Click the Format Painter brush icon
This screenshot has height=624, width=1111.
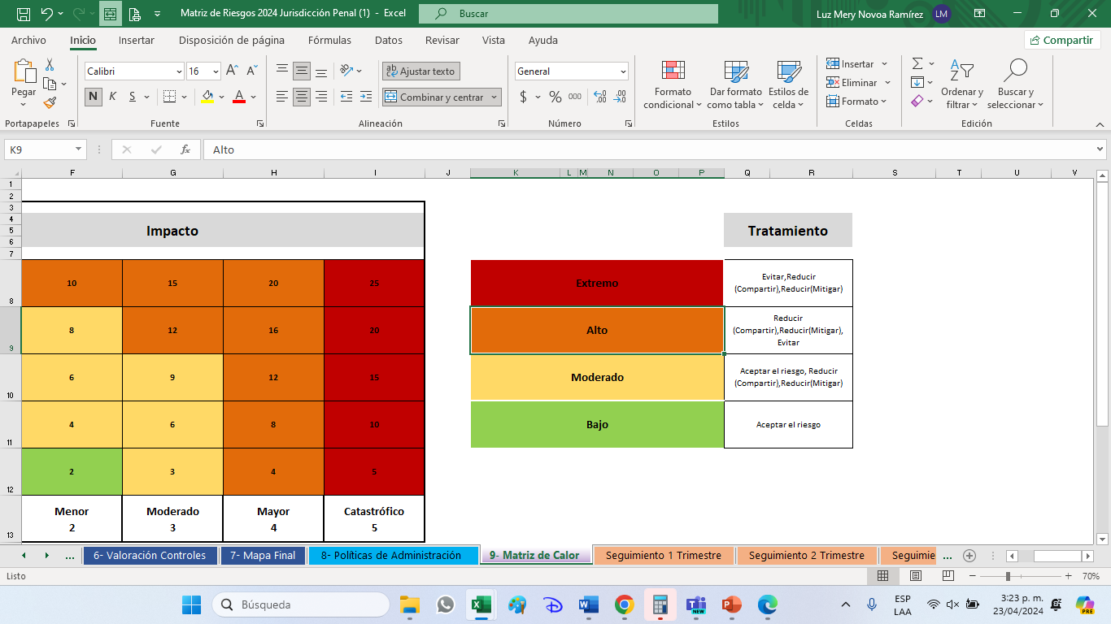[x=50, y=102]
